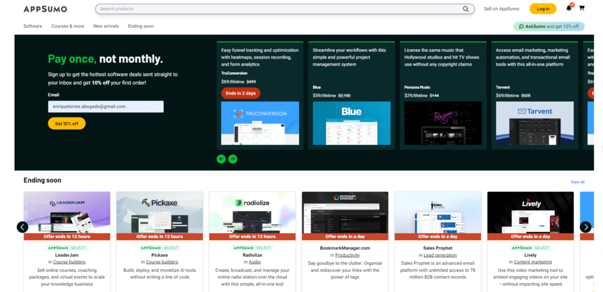This screenshot has width=603, height=292.
Task: Open the Pickaxe product image
Action: pyautogui.click(x=160, y=213)
